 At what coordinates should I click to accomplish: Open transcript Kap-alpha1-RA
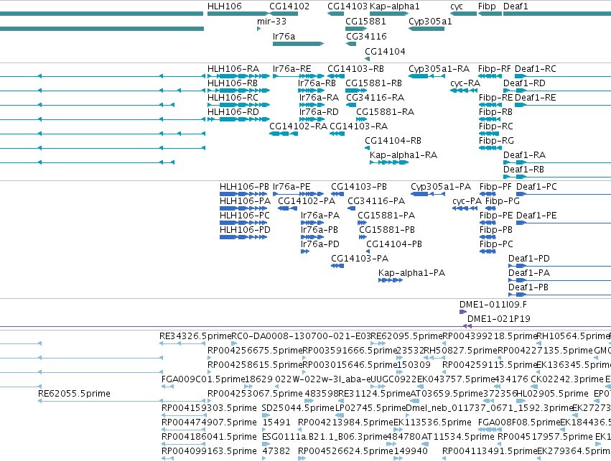click(x=404, y=156)
